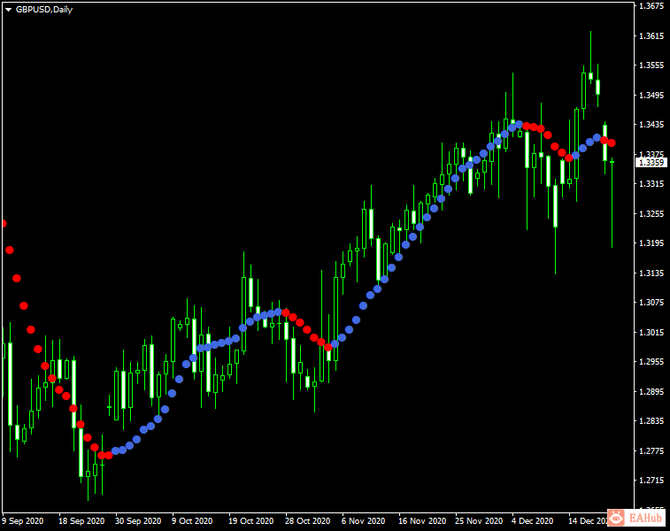Image resolution: width=670 pixels, height=531 pixels.
Task: Click the 4 Dec 2020 date label
Action: (x=532, y=521)
